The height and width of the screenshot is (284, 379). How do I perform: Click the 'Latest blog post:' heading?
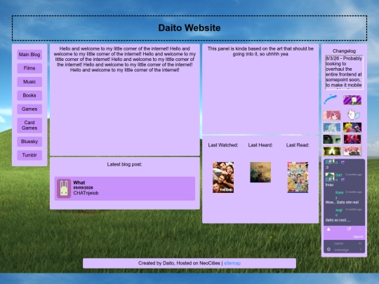[124, 165]
